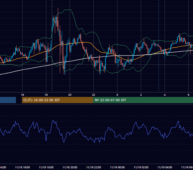Click the hour label 18 under the chart
Viewport: 193px width, 170px height.
[46, 95]
